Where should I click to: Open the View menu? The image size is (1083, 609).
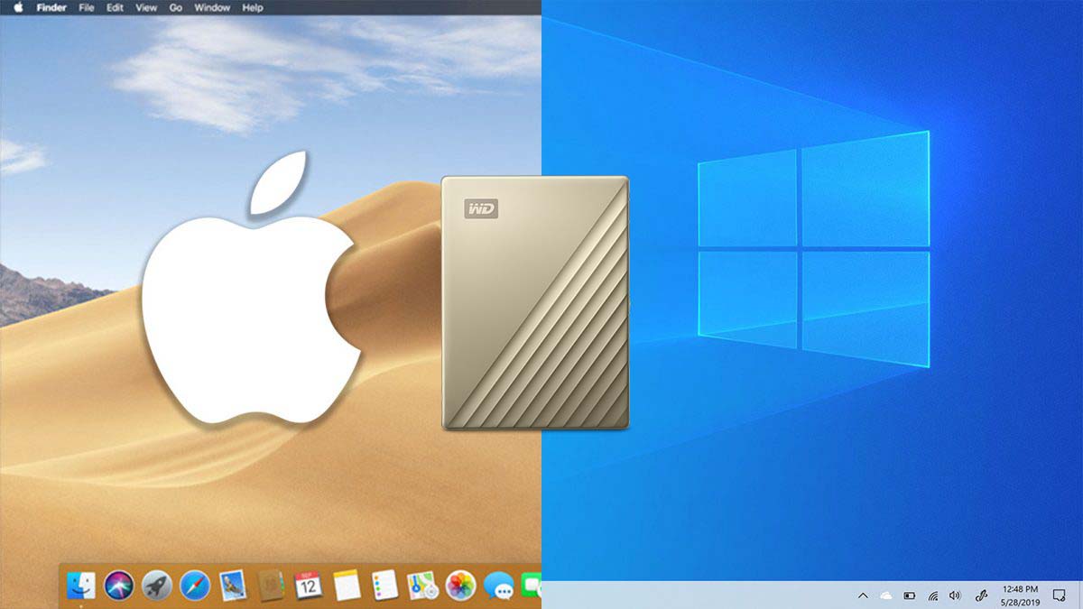pos(145,7)
